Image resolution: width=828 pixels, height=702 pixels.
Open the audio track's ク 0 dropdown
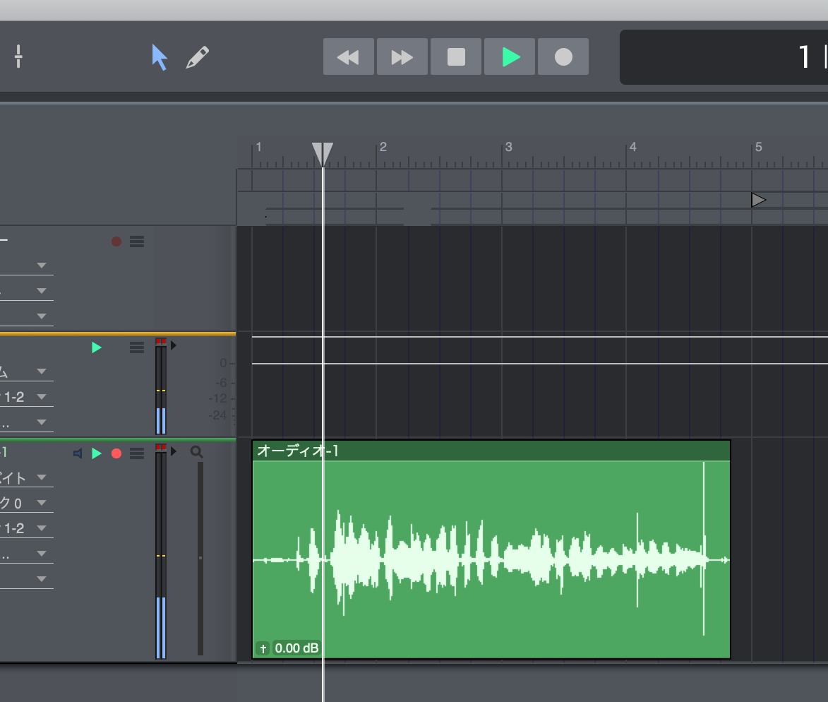[x=42, y=502]
